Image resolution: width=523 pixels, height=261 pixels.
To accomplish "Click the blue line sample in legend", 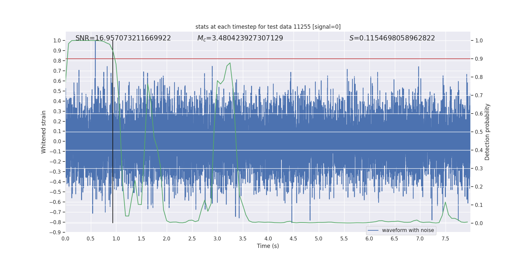I will click(373, 230).
